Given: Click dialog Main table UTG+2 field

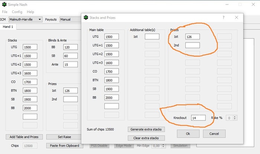Looking at the screenshot, I should pos(111,54).
